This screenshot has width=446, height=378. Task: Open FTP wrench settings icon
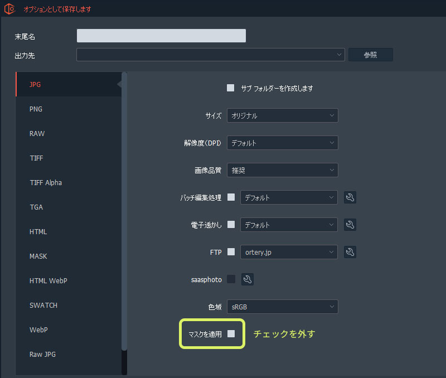[350, 252]
